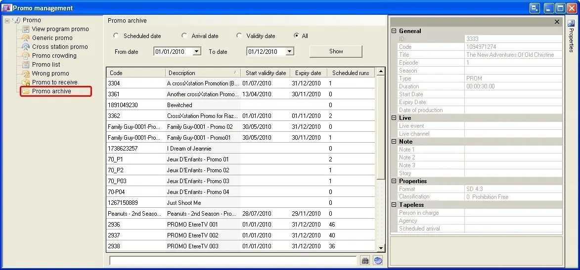Open the From date dropdown
580x270 pixels.
coord(197,51)
